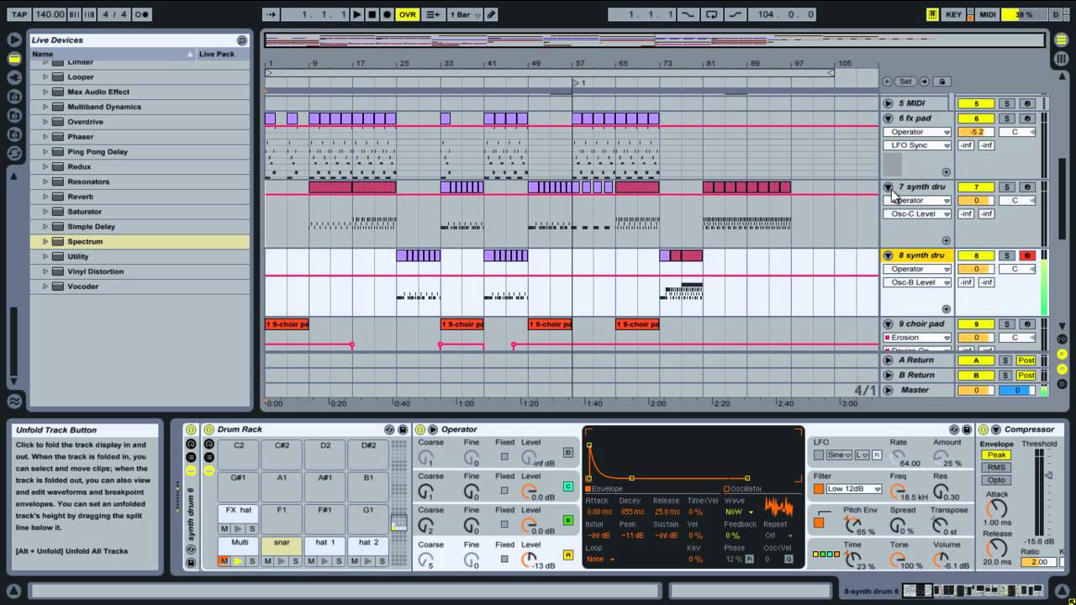Click the Record button in transport
Viewport: 1076px width, 605px height.
pos(387,14)
